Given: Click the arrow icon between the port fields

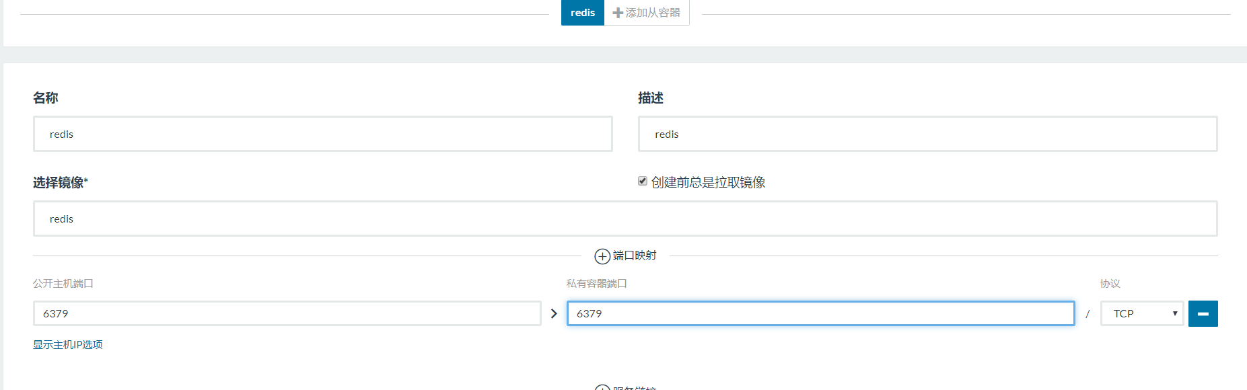Looking at the screenshot, I should [x=554, y=313].
